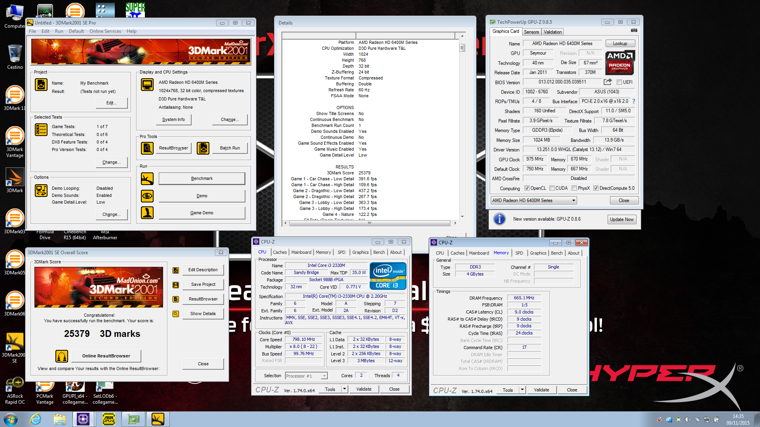
Task: Open the 3DMark Vantage desktop shortcut
Action: (x=15, y=142)
